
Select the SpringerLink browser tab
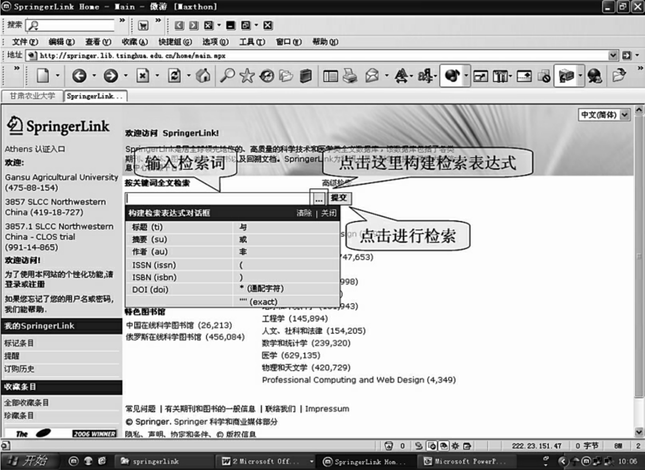click(x=95, y=96)
